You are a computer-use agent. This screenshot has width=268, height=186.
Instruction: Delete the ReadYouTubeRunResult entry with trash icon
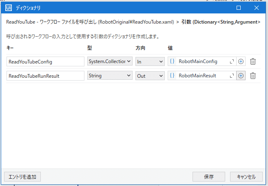(x=252, y=76)
